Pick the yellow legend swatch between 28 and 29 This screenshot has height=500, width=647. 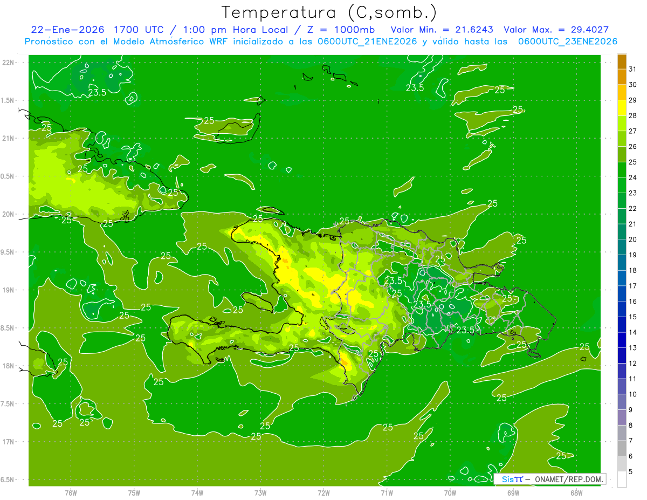click(622, 107)
